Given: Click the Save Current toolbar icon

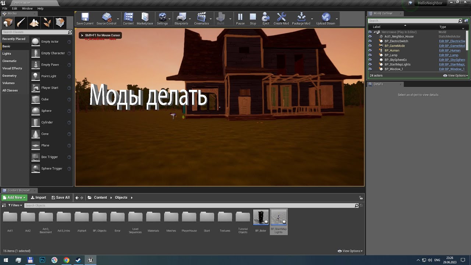Looking at the screenshot, I should coord(85,17).
